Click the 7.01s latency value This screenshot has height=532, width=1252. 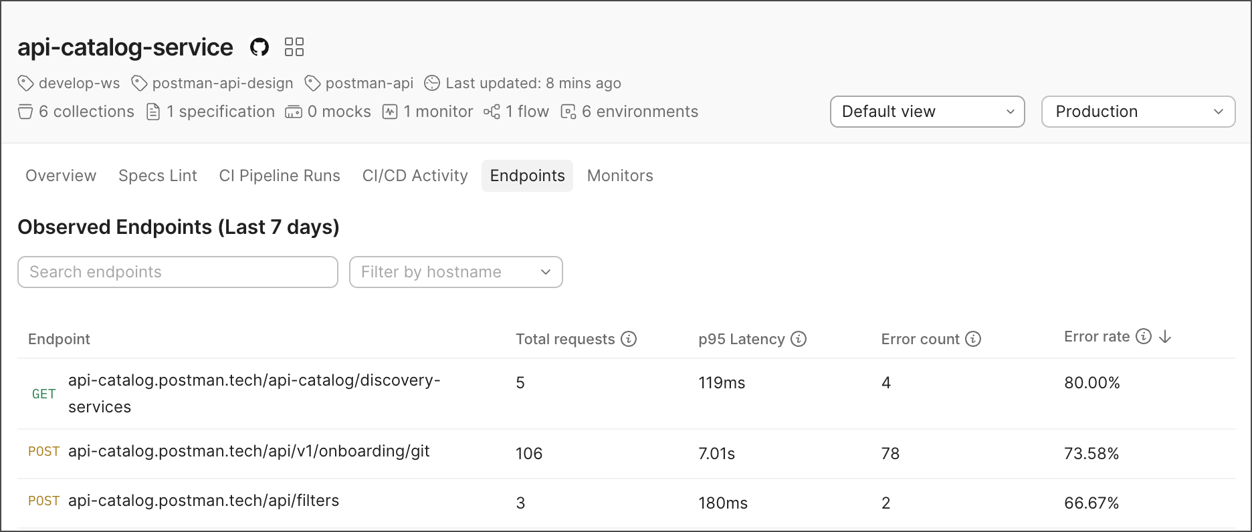point(717,454)
